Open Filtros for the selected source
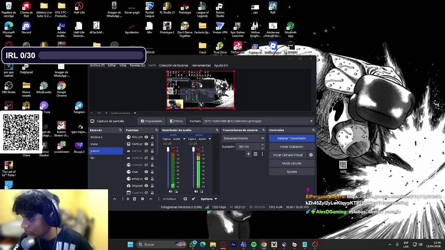Viewport: 445px width, 250px height. coord(176,121)
